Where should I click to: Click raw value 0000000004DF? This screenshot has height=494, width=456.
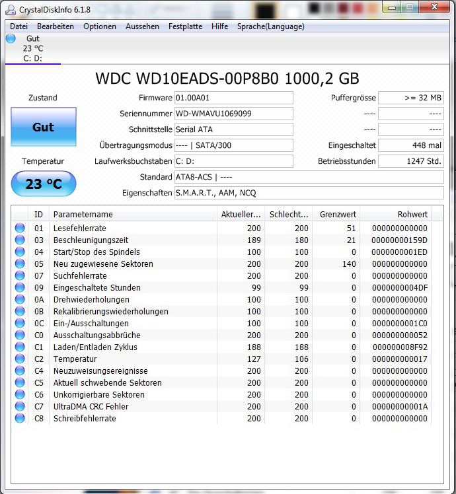pyautogui.click(x=400, y=288)
